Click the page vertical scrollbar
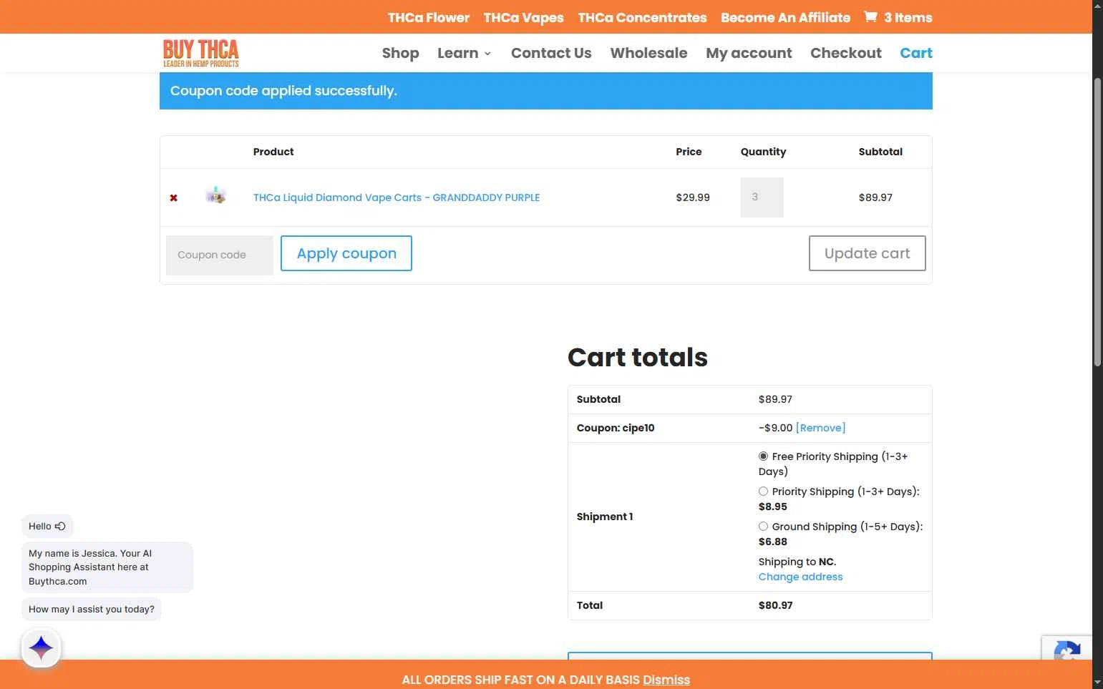Viewport: 1103px width, 689px height. [x=1097, y=222]
